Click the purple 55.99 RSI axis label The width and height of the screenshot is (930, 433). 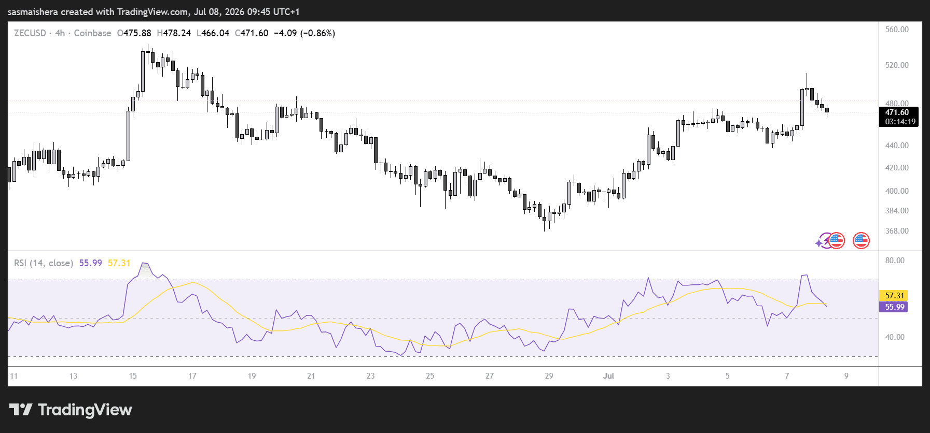893,307
